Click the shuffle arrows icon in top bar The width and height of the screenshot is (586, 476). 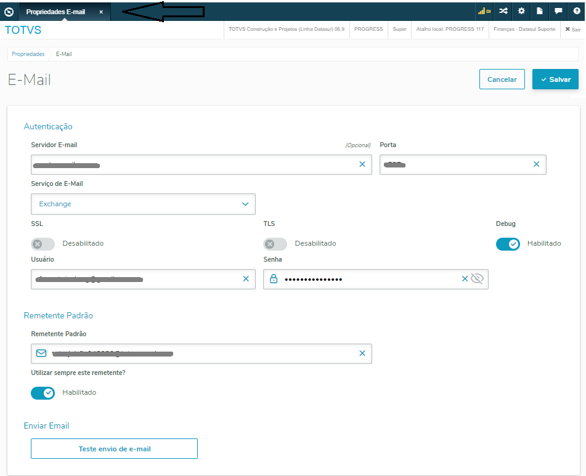(x=503, y=11)
